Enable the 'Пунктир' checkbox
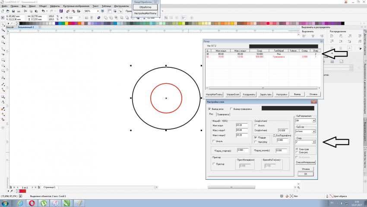This screenshot has height=207, width=367. pyautogui.click(x=215, y=164)
